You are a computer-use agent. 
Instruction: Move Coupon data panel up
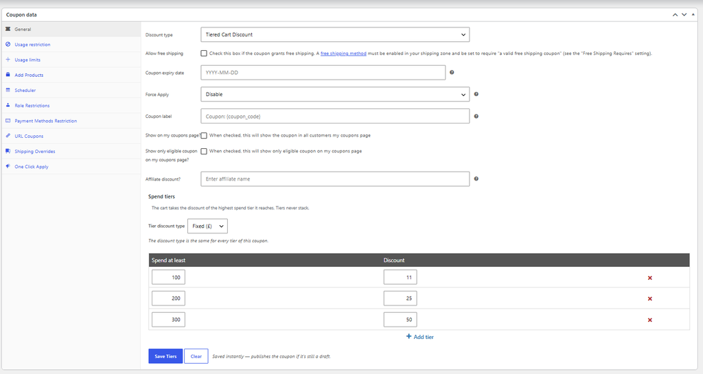675,15
